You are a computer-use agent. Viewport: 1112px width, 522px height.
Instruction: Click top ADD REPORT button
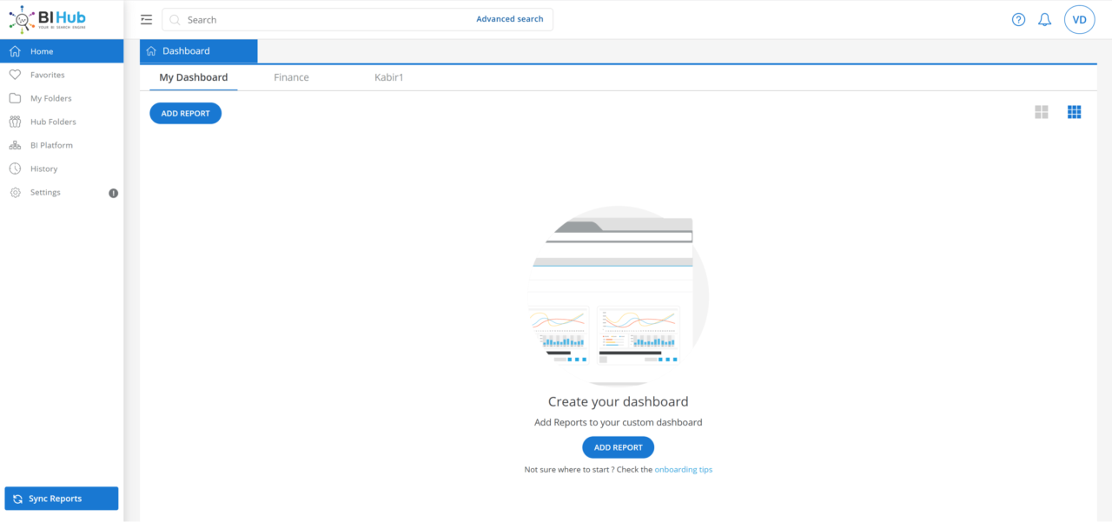pos(186,113)
